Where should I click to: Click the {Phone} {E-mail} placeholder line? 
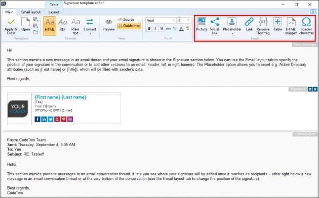(x=54, y=110)
